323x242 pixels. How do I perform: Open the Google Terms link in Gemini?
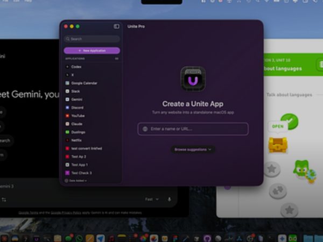coord(28,213)
